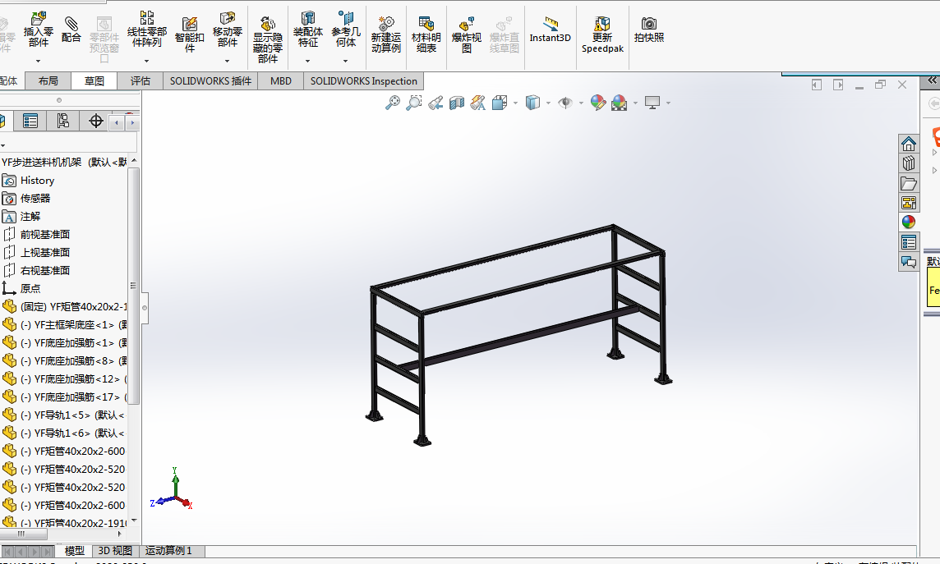Open ConfigurationManager tab icon
Viewport: 940px width, 564px height.
pos(63,121)
